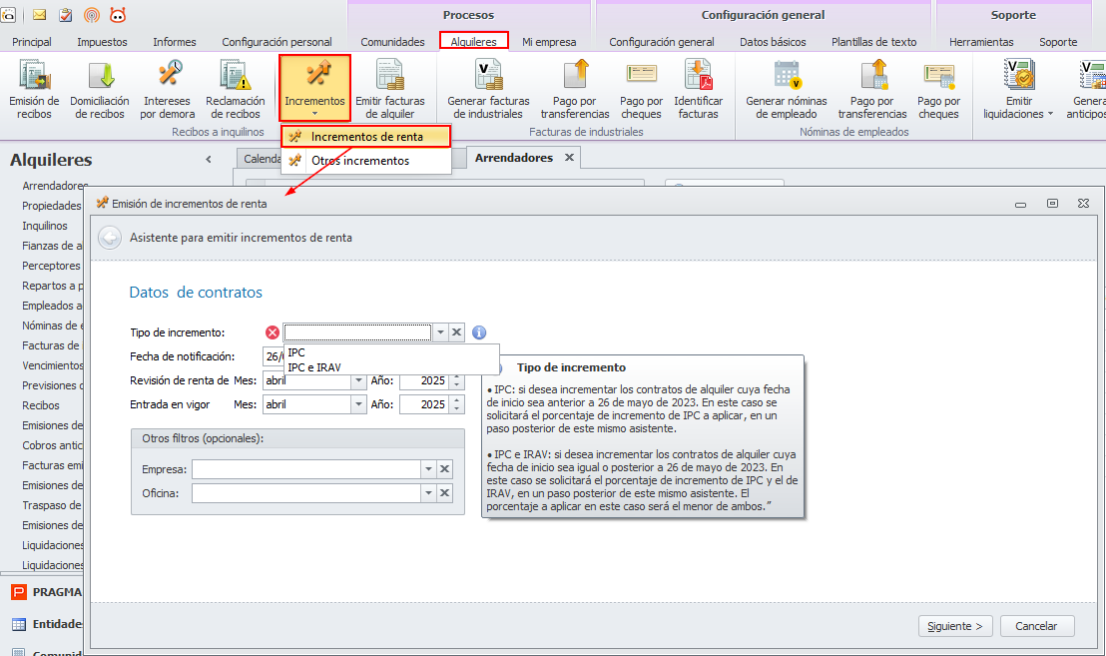This screenshot has height=656, width=1106.
Task: Open Inquilinos in the sidebar
Action: 45,226
